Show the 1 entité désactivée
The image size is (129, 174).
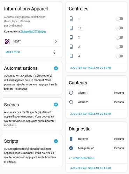coord(81,158)
